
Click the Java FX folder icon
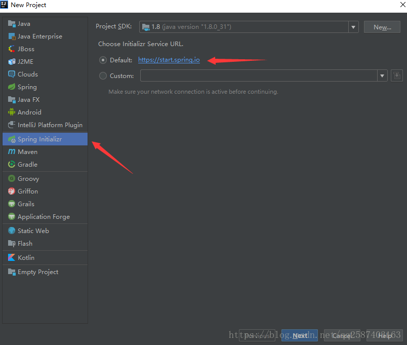pos(12,99)
